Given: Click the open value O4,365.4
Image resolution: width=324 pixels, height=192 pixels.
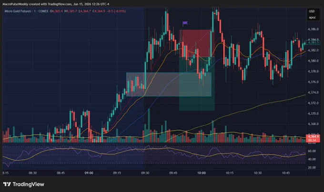Looking at the screenshot, I should click(x=56, y=11).
